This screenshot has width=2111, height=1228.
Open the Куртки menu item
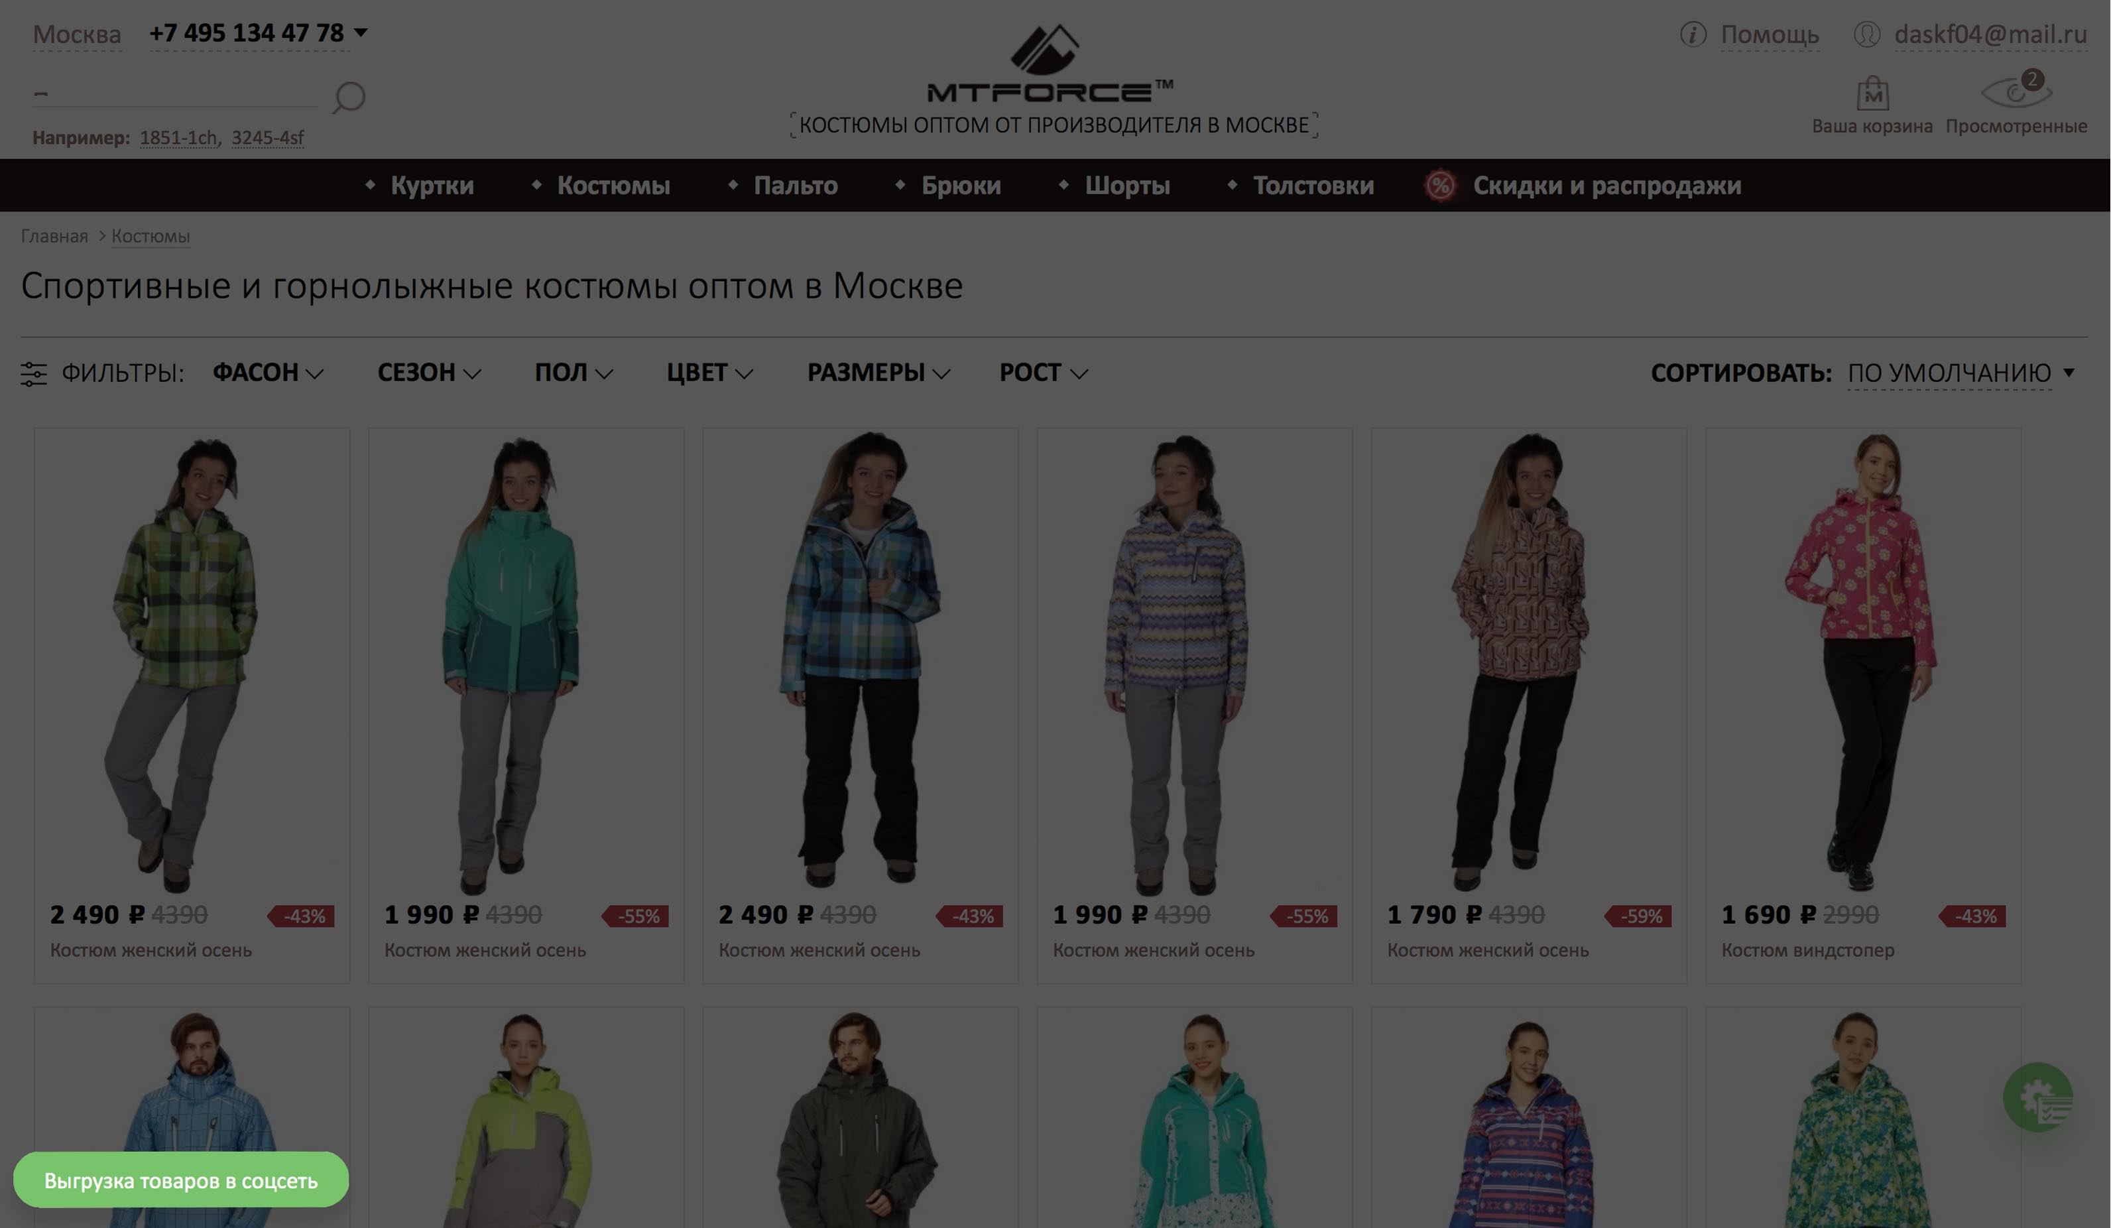432,185
